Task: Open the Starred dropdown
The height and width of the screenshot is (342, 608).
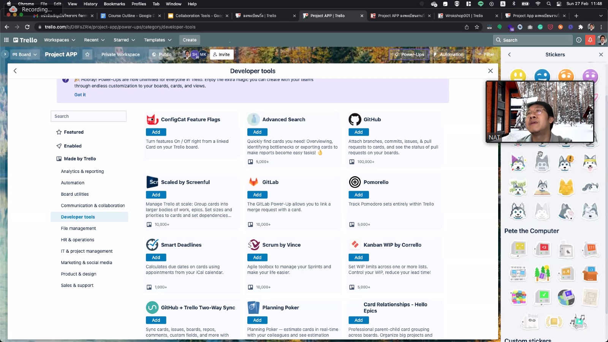Action: click(124, 40)
